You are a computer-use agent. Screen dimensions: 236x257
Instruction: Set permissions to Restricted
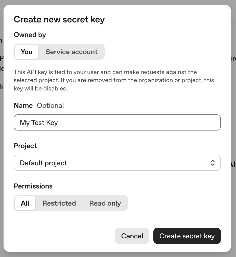(59, 203)
